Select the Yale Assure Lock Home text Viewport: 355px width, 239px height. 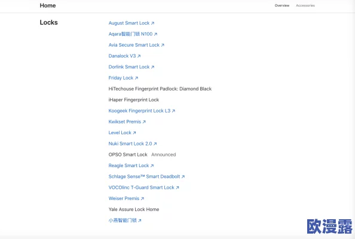pyautogui.click(x=134, y=209)
